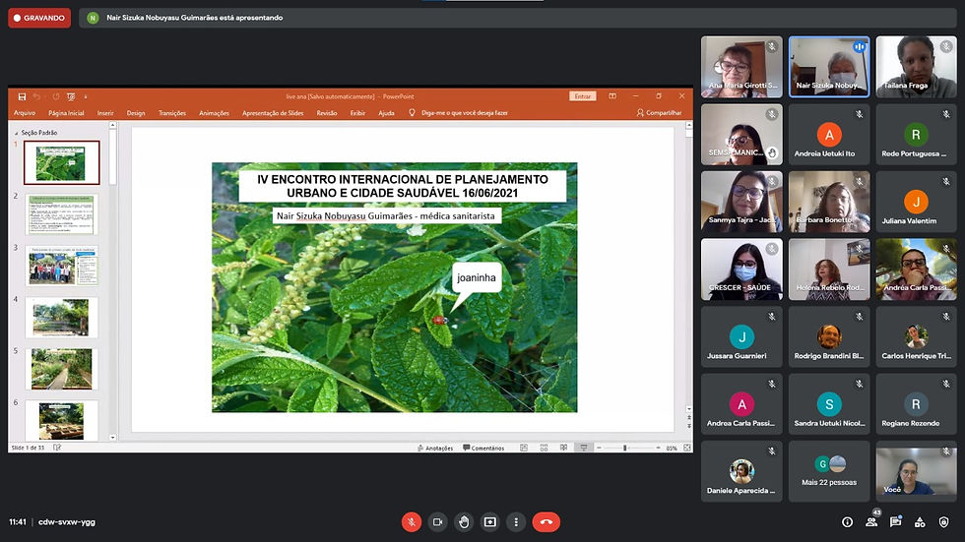Click the save icon in PowerPoint

(x=22, y=96)
